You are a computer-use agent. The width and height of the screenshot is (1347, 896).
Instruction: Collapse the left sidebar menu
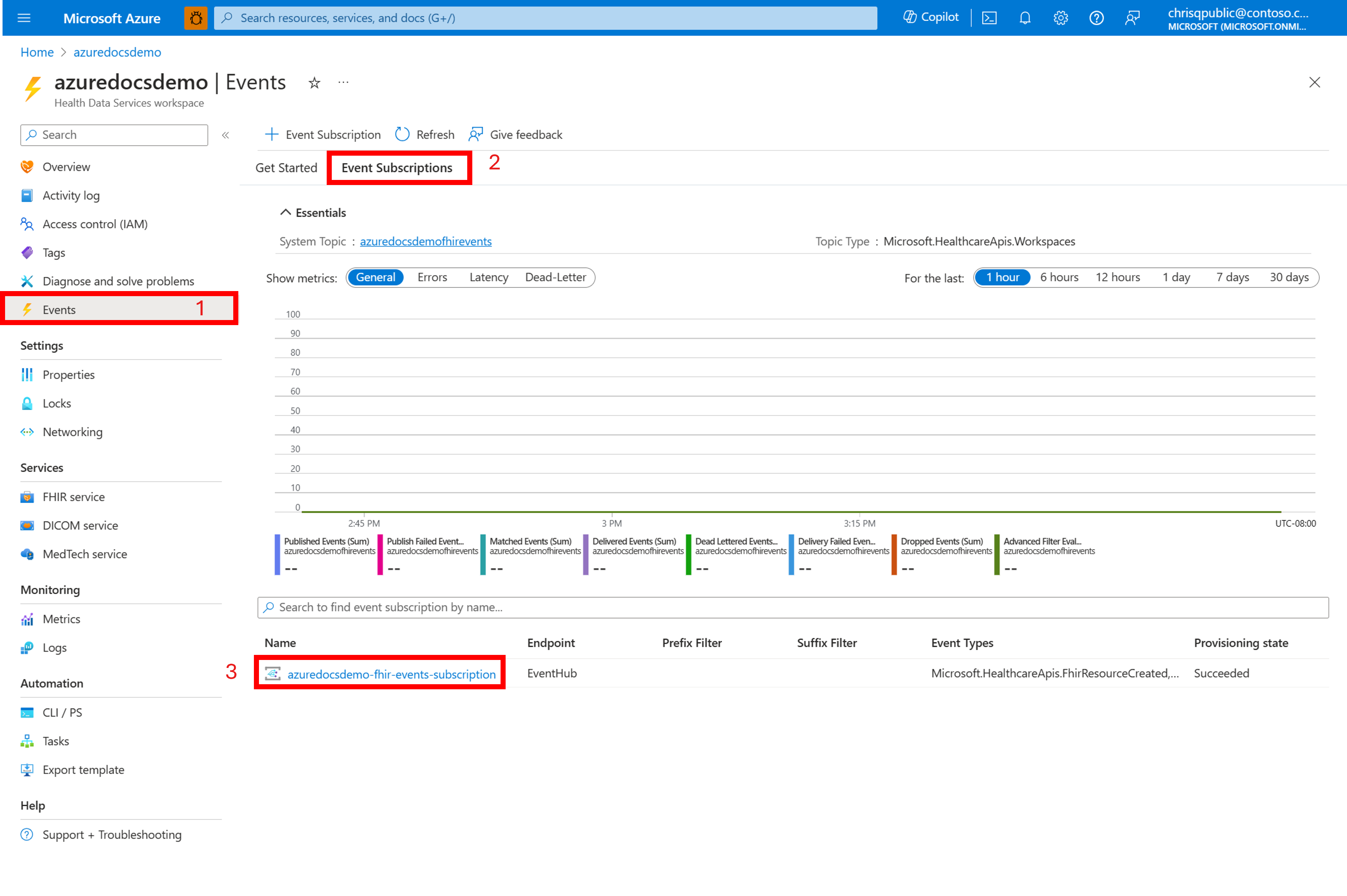[225, 135]
